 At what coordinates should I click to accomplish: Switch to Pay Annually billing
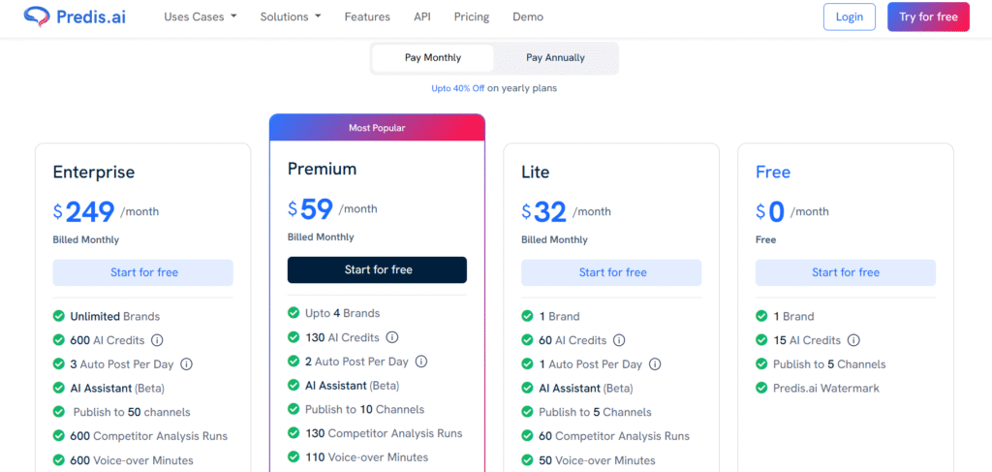(555, 58)
